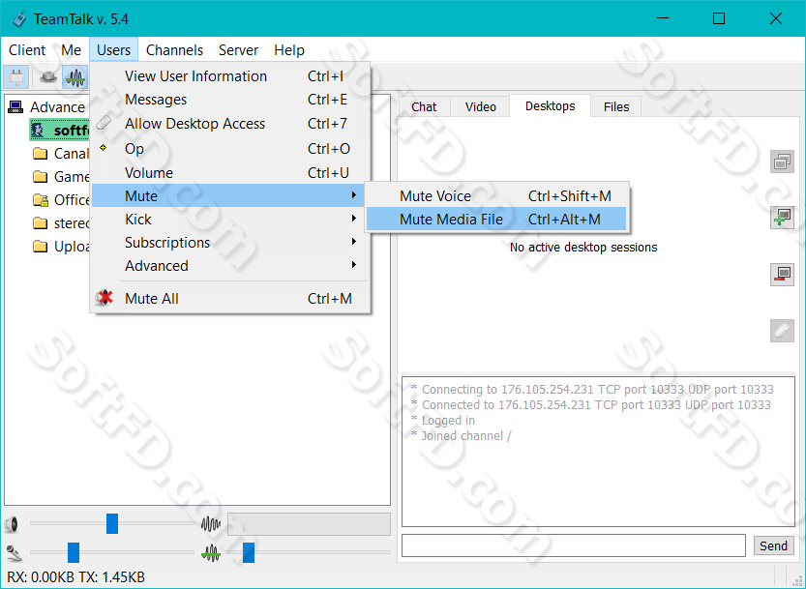Click the grey voice level meter bar
The image size is (806, 589).
pyautogui.click(x=309, y=524)
